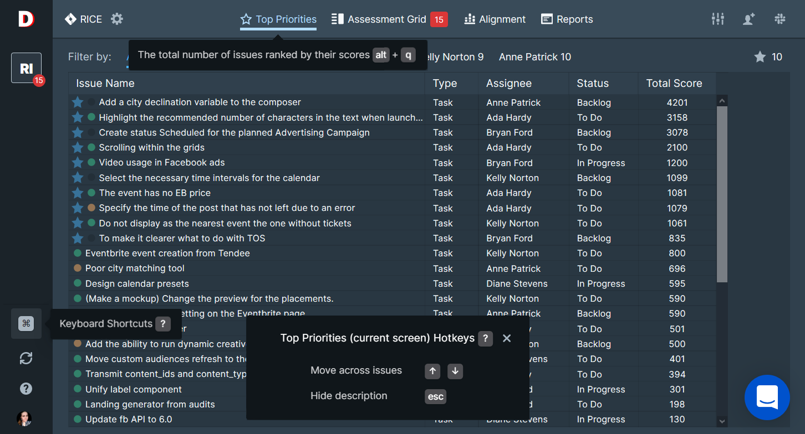Filter issues by Anne Patrick
The height and width of the screenshot is (434, 805).
(x=534, y=57)
